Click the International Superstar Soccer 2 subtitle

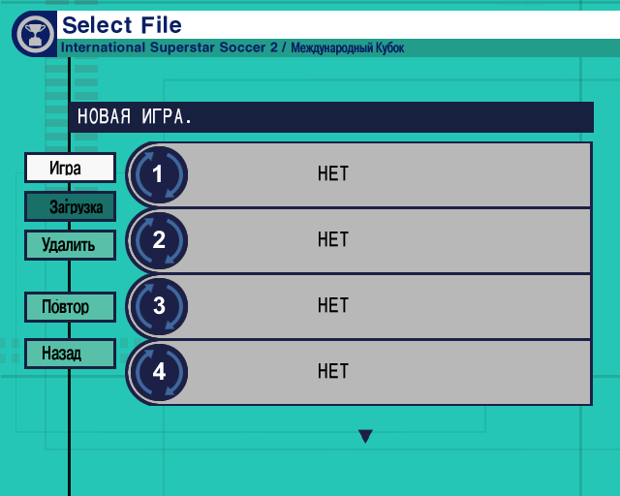pos(170,47)
